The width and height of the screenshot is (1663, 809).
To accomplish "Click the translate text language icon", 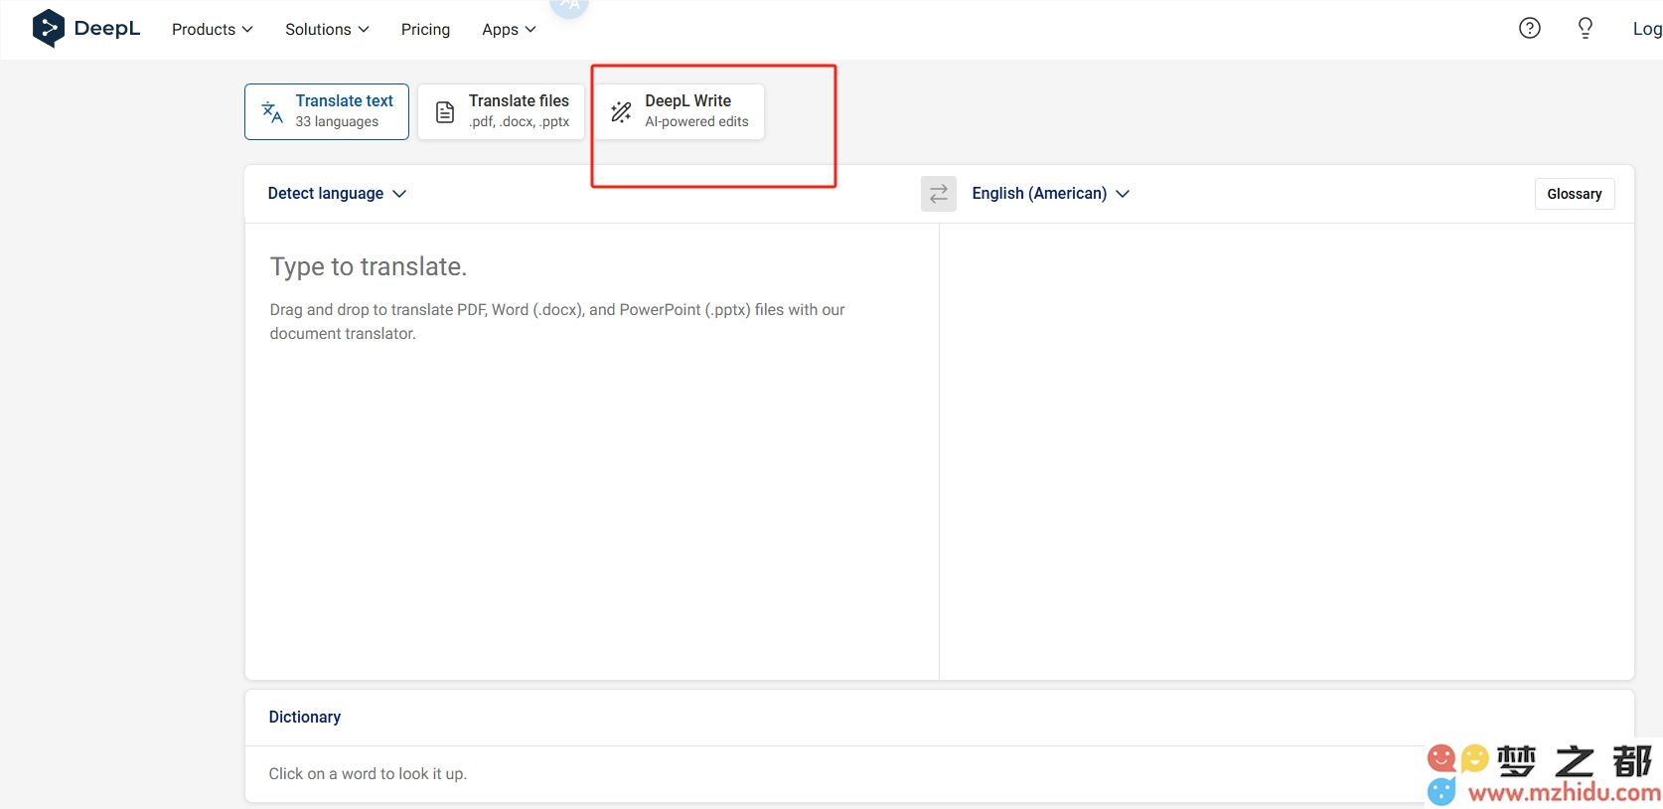I will [x=272, y=111].
